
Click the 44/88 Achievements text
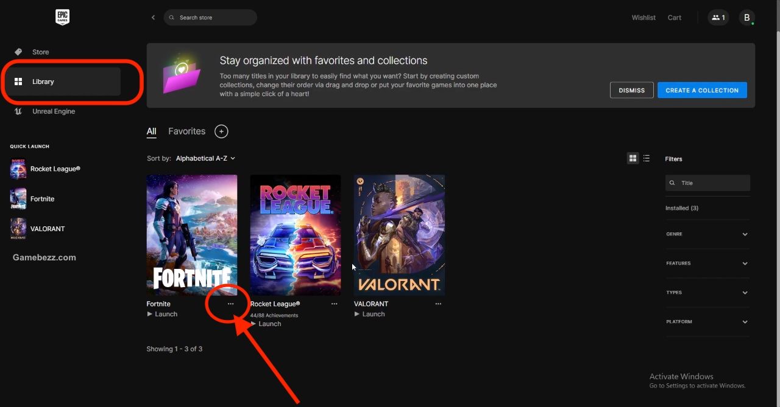tap(274, 315)
